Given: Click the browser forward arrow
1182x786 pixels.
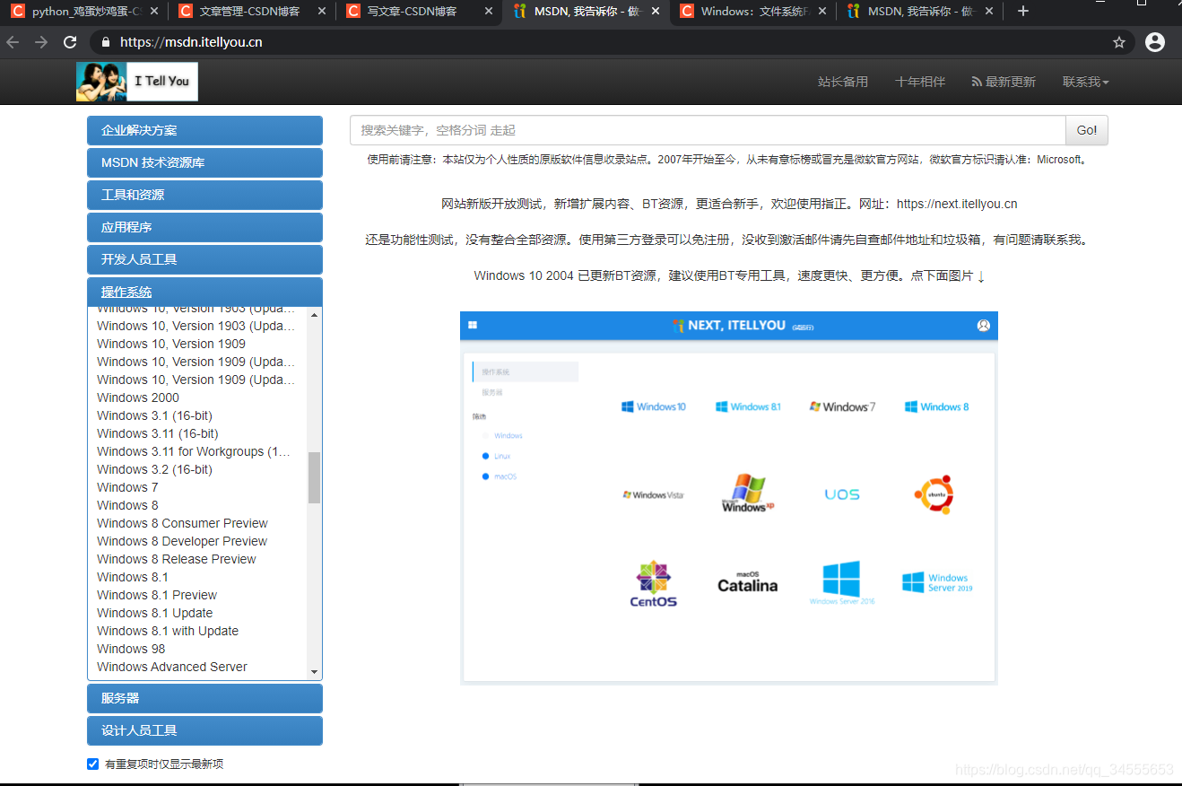Looking at the screenshot, I should pos(41,42).
